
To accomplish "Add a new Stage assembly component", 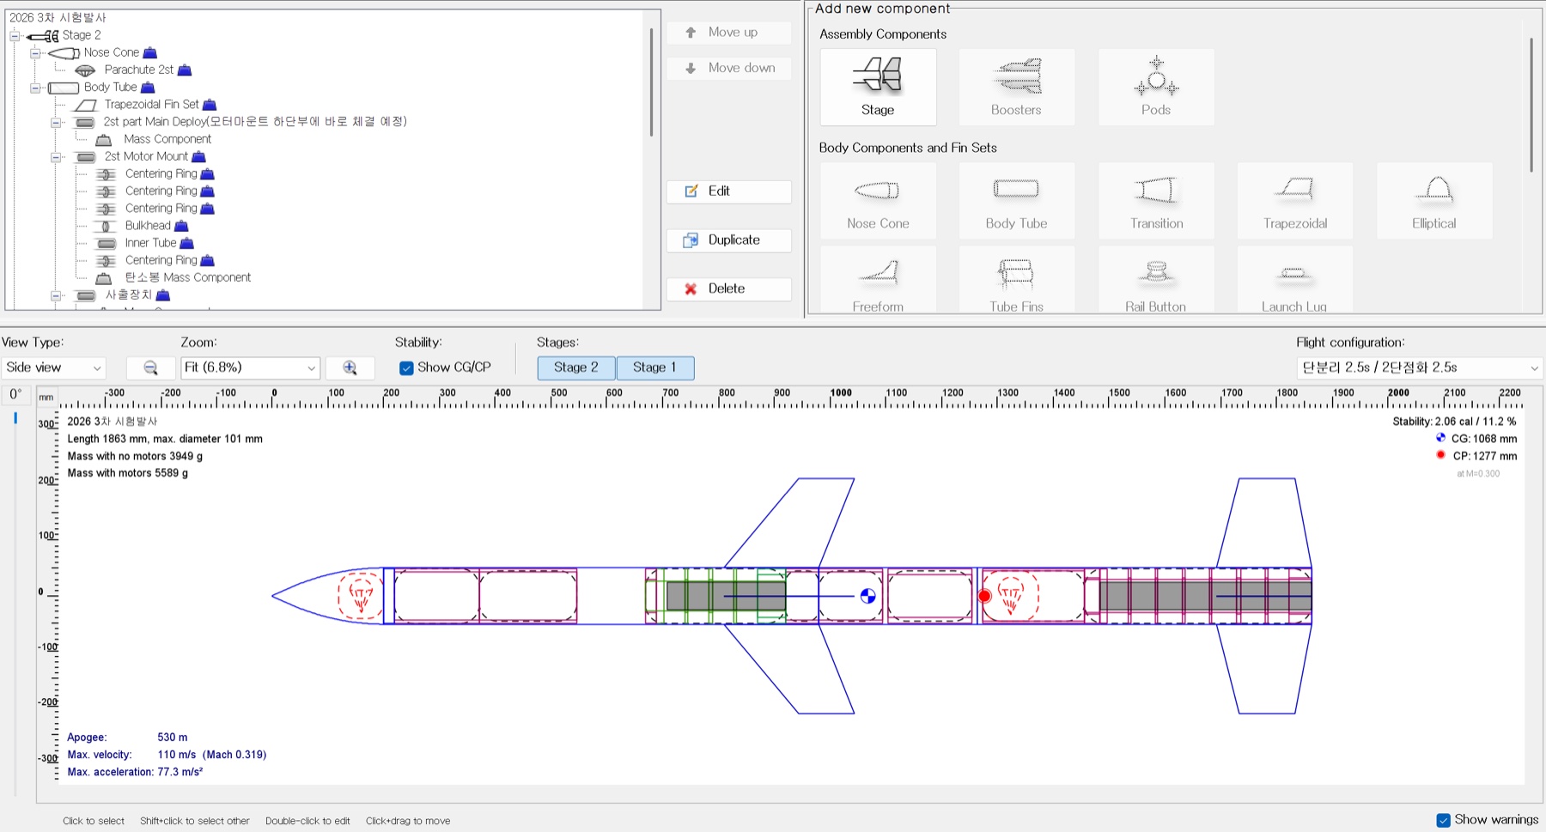I will [x=878, y=87].
